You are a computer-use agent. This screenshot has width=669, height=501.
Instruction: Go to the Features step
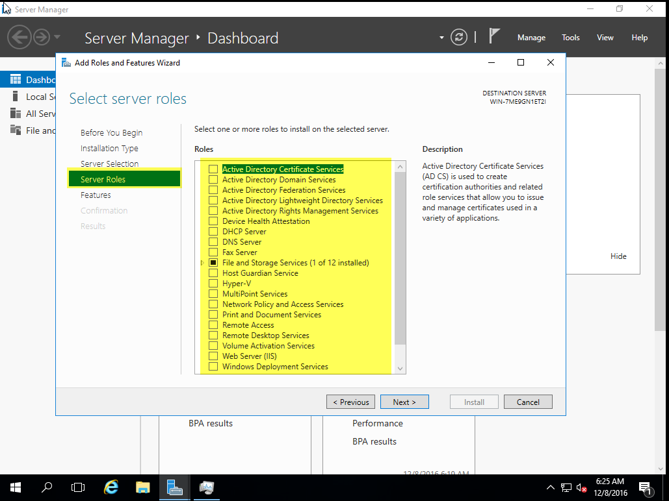click(96, 195)
